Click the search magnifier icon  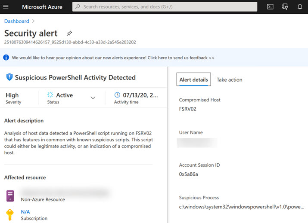[x=78, y=6]
